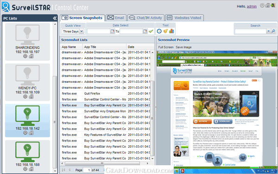The height and width of the screenshot is (174, 278).
Task: Click the admin user link
Action: pyautogui.click(x=252, y=6)
